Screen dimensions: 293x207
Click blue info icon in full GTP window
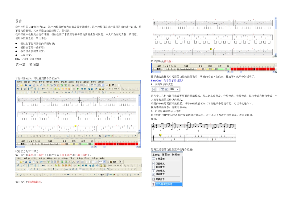pos(30,85)
